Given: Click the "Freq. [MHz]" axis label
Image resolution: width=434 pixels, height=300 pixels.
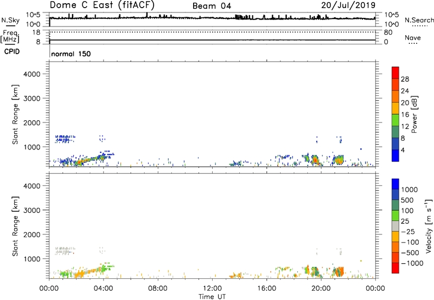Looking at the screenshot, I should coord(10,37).
